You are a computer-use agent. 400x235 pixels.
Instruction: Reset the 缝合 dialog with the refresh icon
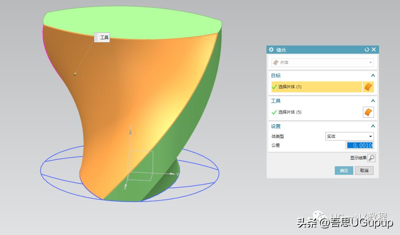point(367,49)
